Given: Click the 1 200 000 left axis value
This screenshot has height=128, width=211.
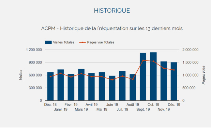Looking at the screenshot, I should pos(34,50).
